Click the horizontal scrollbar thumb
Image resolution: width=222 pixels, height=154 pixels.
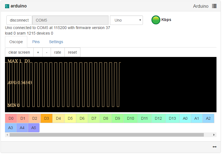tap(107, 135)
